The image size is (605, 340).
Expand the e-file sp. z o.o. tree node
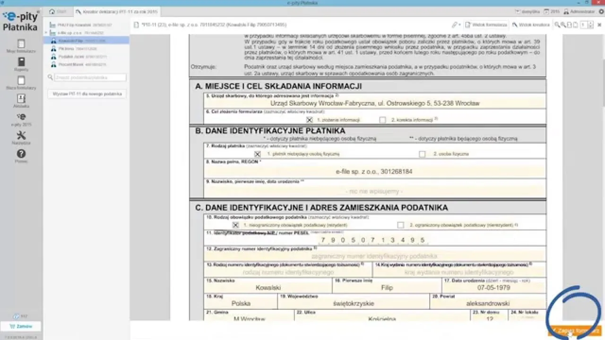click(46, 33)
